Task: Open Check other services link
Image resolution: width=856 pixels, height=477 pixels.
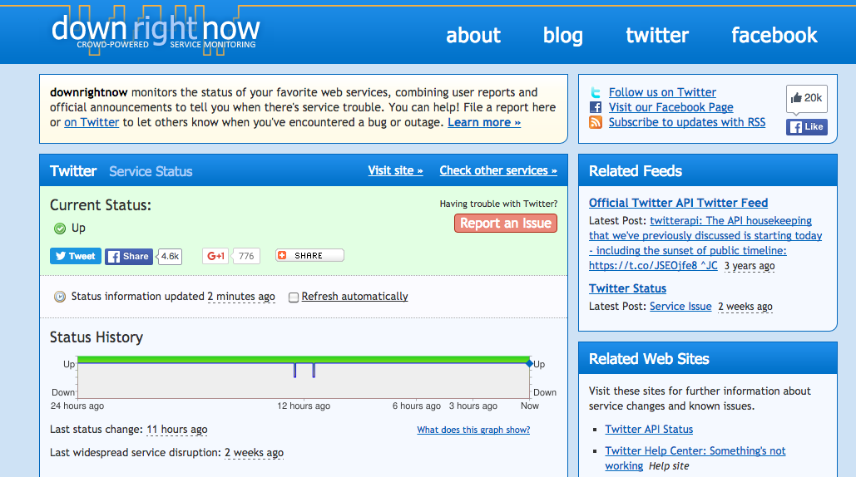Action: pyautogui.click(x=498, y=170)
